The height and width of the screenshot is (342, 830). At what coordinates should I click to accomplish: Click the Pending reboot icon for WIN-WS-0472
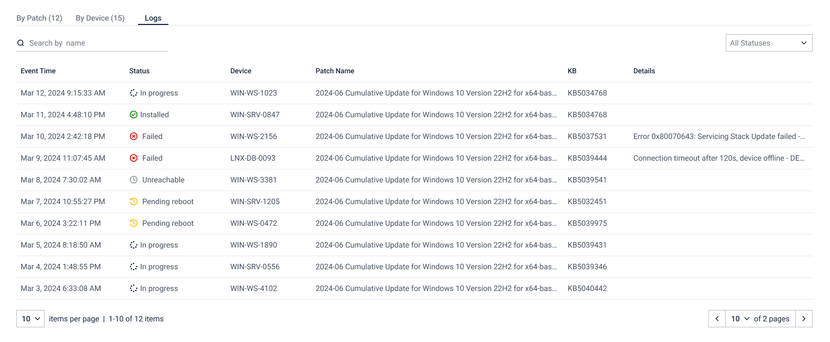[x=134, y=223]
